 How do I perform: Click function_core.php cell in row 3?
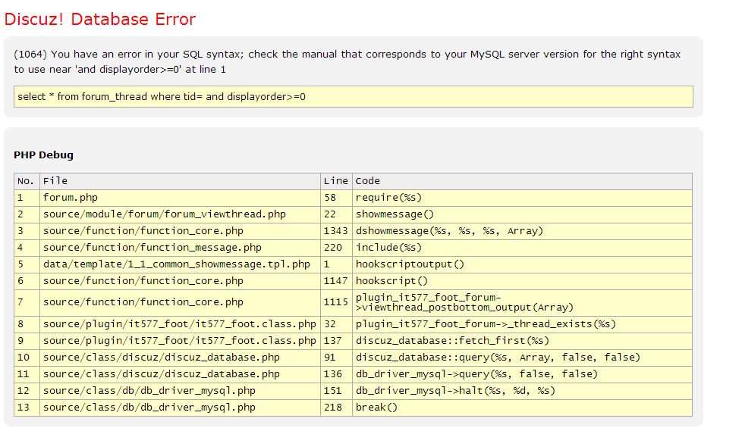(x=180, y=230)
